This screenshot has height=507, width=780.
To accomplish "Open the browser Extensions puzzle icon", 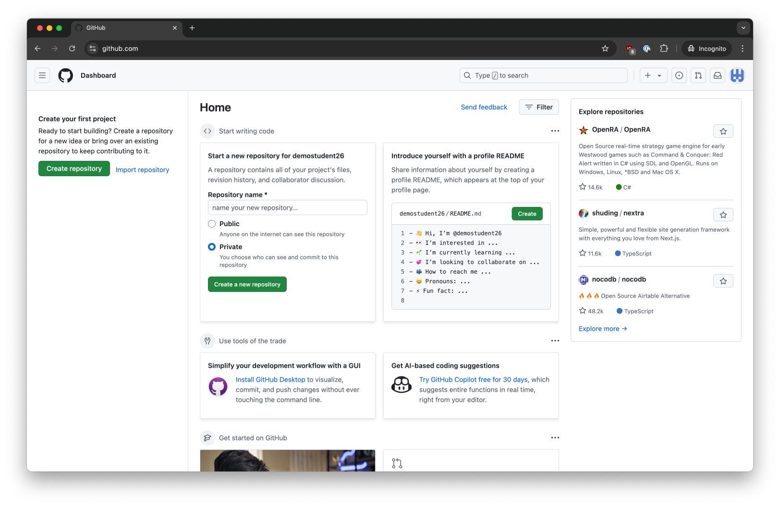I will pos(664,48).
